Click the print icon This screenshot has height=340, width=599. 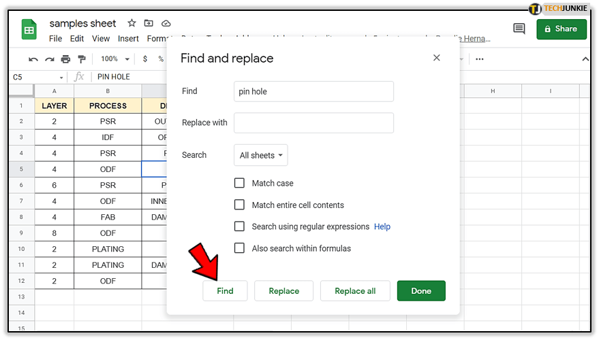coord(65,59)
